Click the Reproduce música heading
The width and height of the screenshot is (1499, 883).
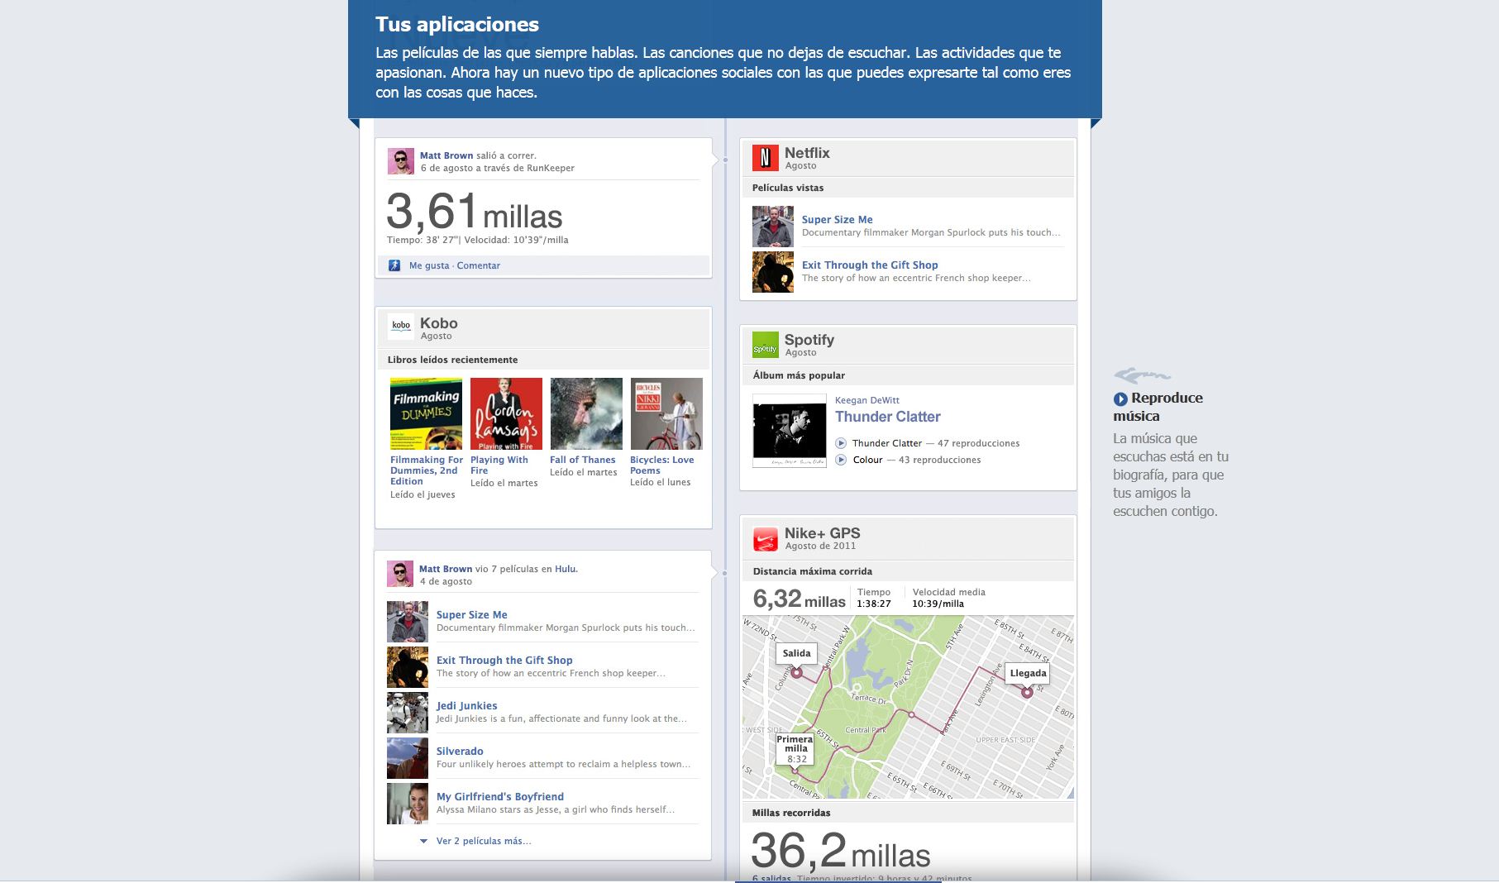1158,407
